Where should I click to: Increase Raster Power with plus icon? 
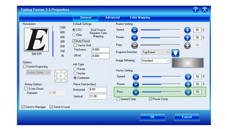pyautogui.click(x=187, y=38)
